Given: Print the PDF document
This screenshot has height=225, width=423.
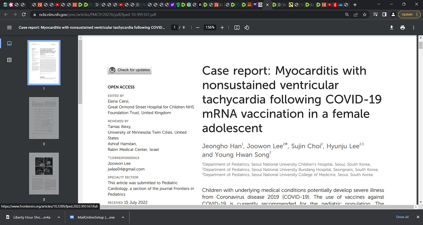Looking at the screenshot, I should (402, 27).
